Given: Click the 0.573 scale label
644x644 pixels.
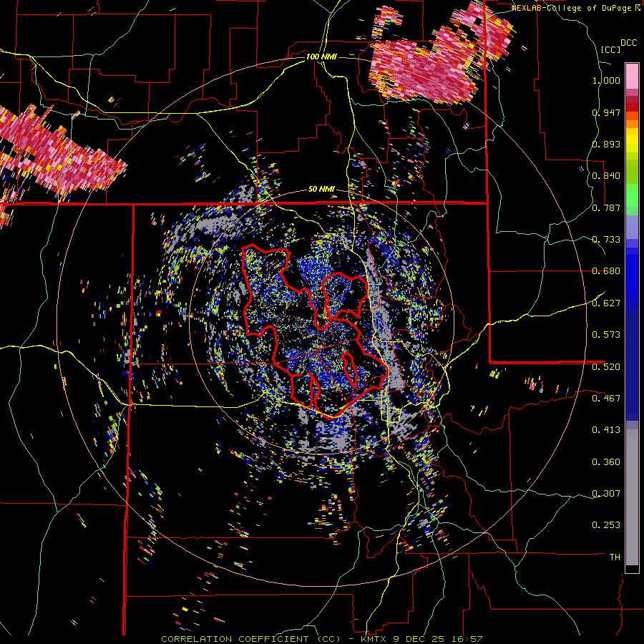Looking at the screenshot, I should point(606,335).
